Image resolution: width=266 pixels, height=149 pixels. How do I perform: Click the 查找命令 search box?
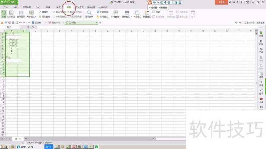tap(254, 23)
